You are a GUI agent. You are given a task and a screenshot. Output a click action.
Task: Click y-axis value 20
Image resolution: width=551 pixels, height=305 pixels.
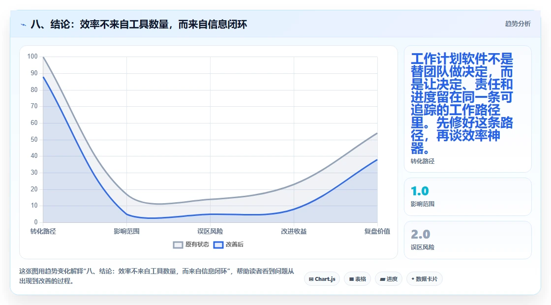point(34,189)
